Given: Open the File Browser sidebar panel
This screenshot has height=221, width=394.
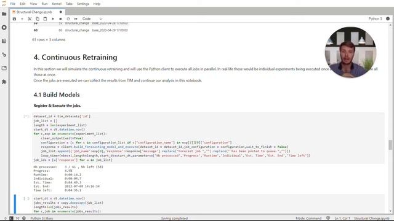Looking at the screenshot, I should pos(4,14).
